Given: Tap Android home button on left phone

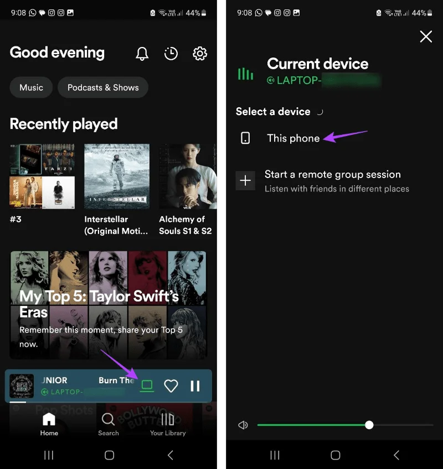Looking at the screenshot, I should (109, 455).
